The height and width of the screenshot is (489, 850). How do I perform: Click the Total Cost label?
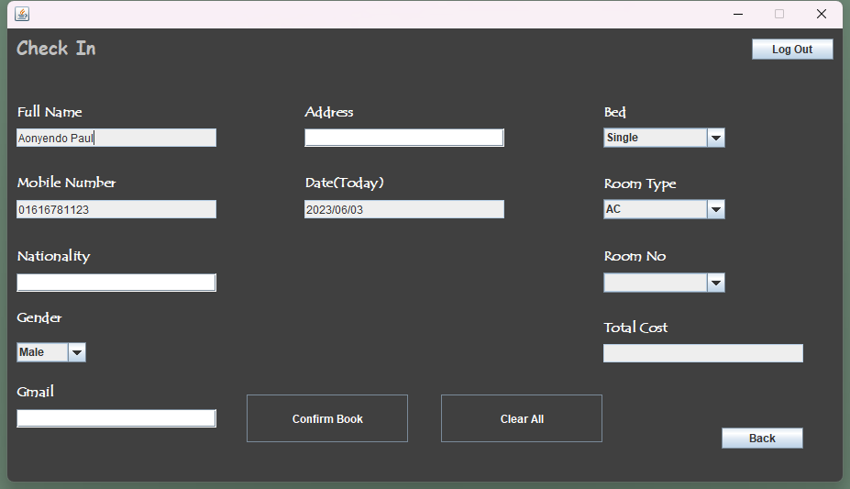[635, 328]
